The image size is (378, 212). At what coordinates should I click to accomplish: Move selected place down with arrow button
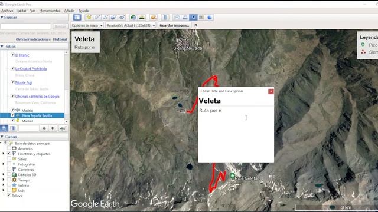(x=53, y=128)
